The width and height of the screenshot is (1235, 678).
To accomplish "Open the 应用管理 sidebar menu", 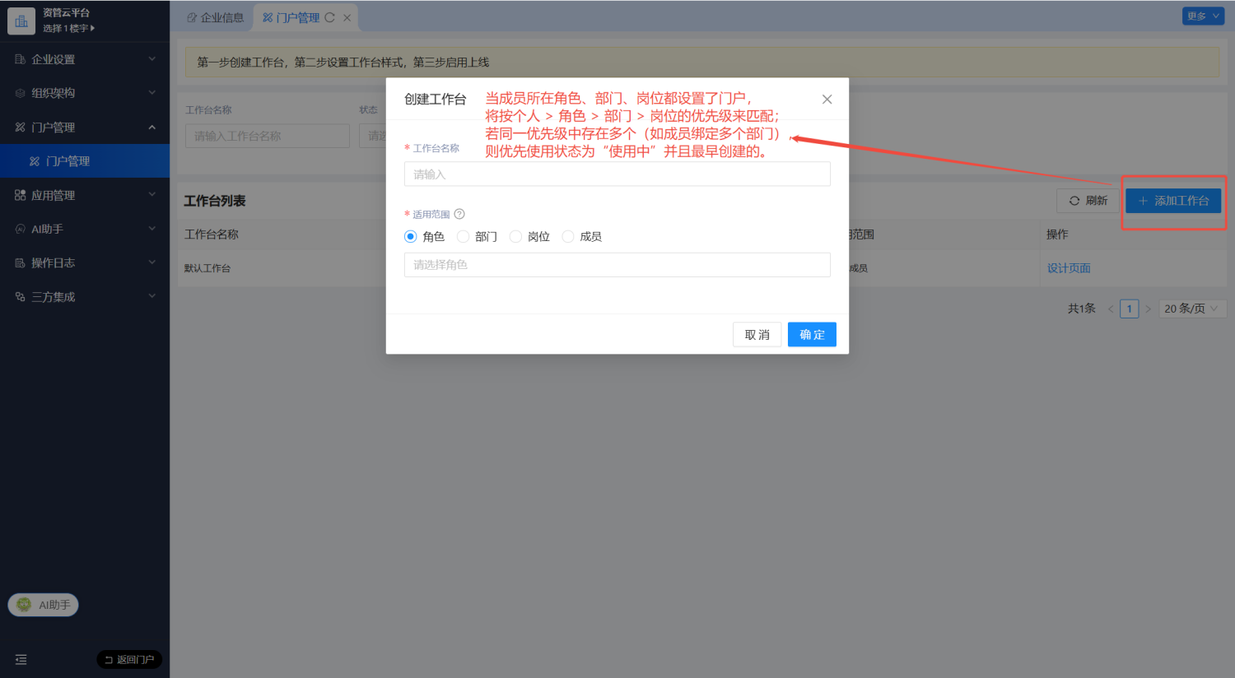I will 85,195.
